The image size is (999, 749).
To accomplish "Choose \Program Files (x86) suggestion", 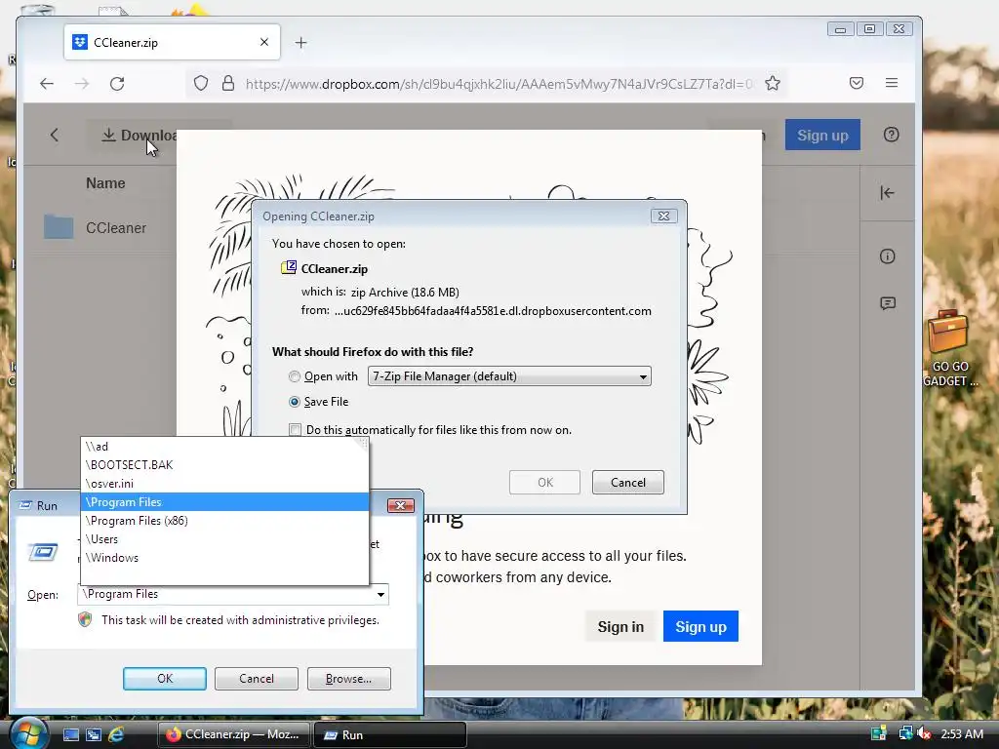I will click(x=224, y=521).
